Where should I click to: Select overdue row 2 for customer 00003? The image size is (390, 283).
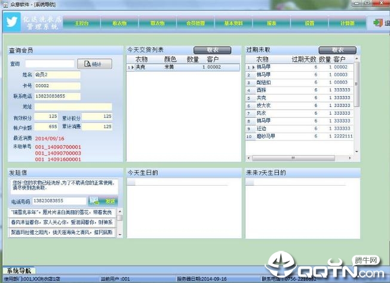299,75
